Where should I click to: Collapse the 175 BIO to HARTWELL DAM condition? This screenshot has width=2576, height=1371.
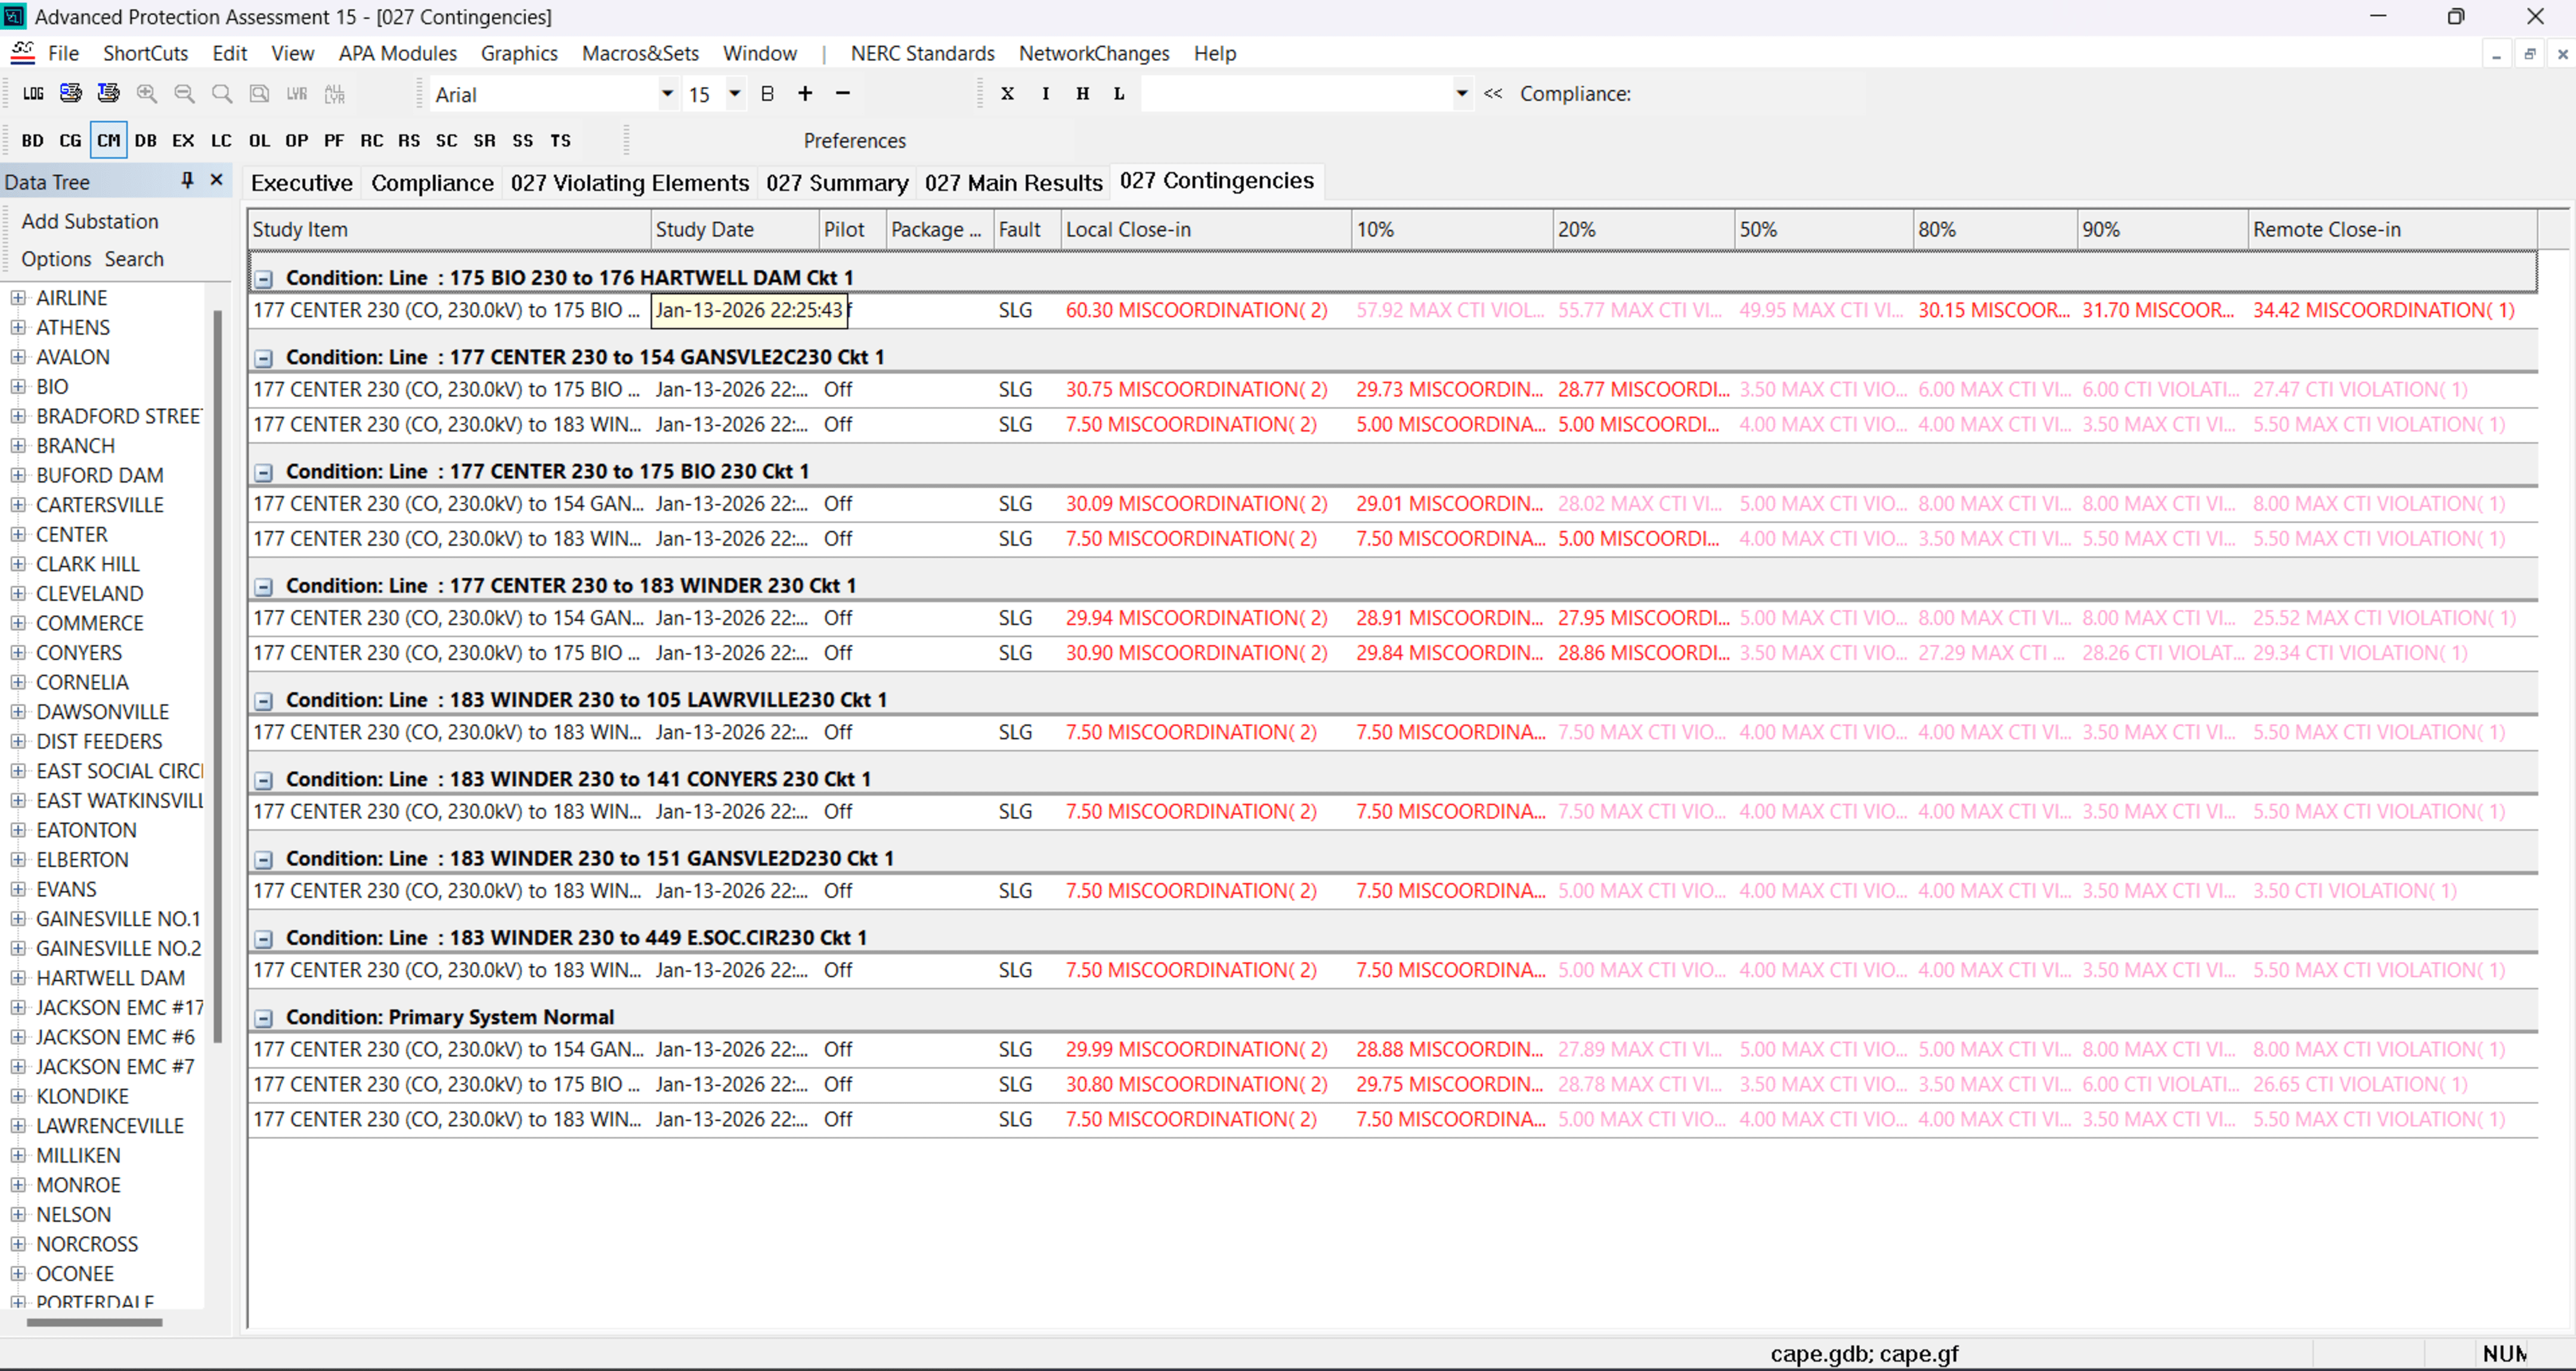[x=263, y=279]
